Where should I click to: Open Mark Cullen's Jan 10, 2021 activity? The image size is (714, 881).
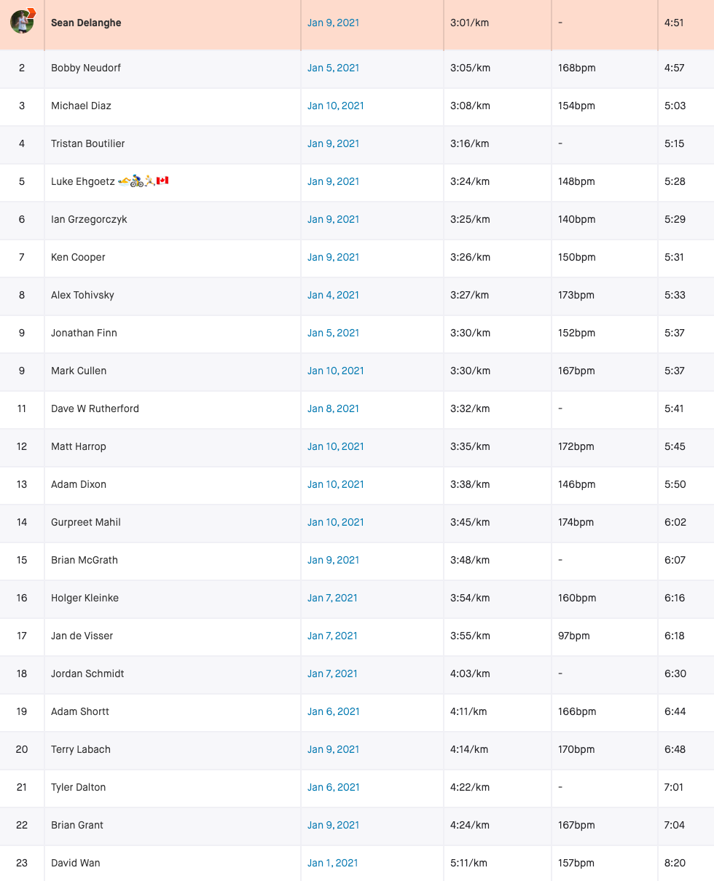[x=335, y=371]
